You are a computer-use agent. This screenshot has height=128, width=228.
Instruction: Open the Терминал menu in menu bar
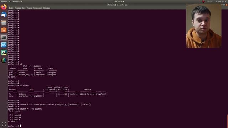[x=37, y=8]
